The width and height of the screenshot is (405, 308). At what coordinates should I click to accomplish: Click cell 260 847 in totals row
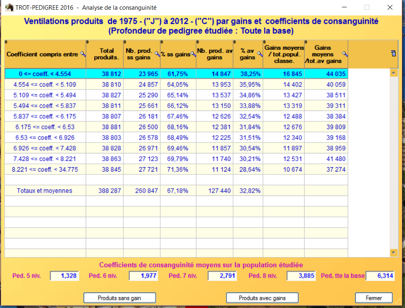pyautogui.click(x=142, y=191)
